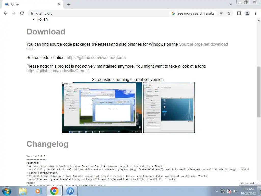Image resolution: width=261 pixels, height=196 pixels.
Task: Click the Polish list item
Action: pyautogui.click(x=42, y=19)
